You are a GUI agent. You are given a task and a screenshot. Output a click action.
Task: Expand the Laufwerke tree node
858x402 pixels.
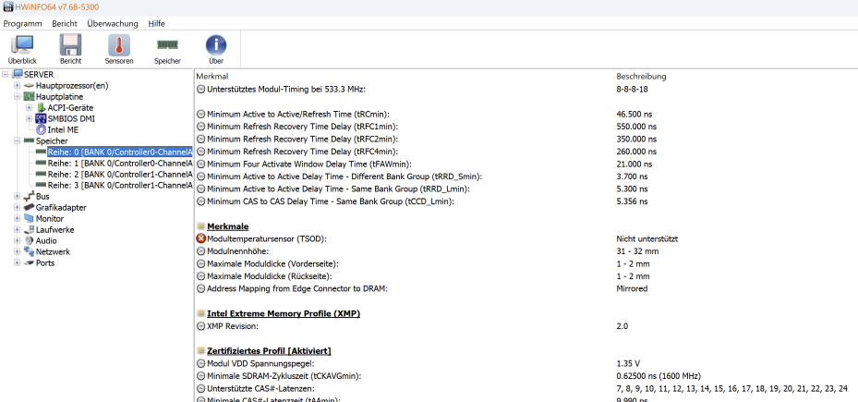[17, 229]
